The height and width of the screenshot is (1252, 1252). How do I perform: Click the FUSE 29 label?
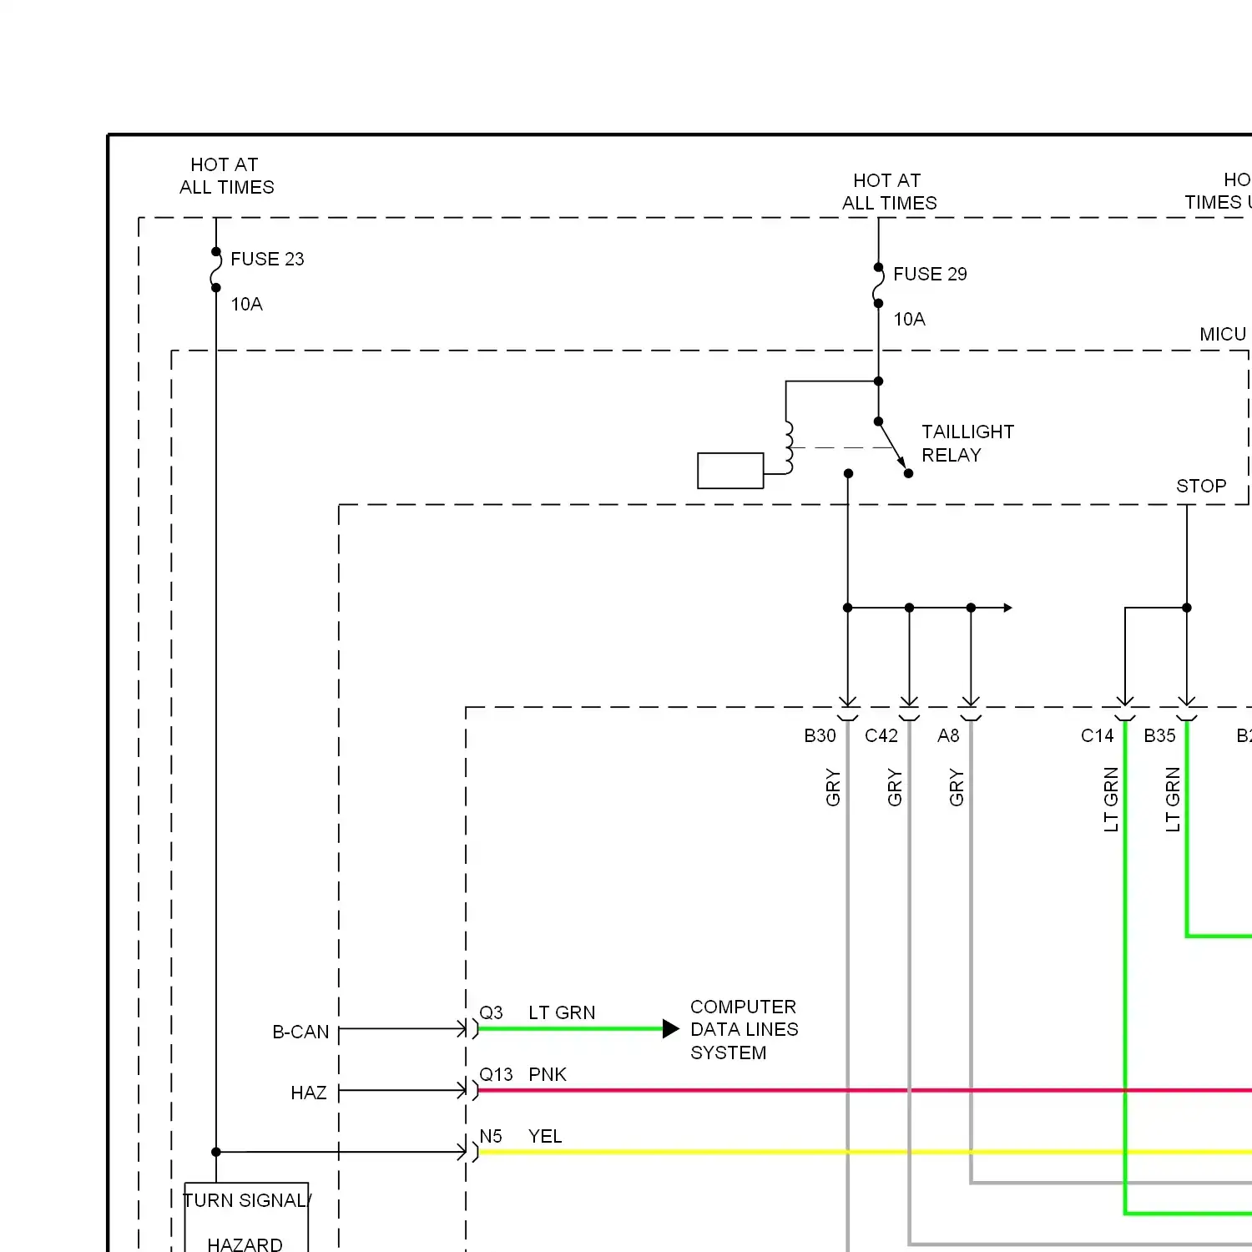[x=930, y=274]
